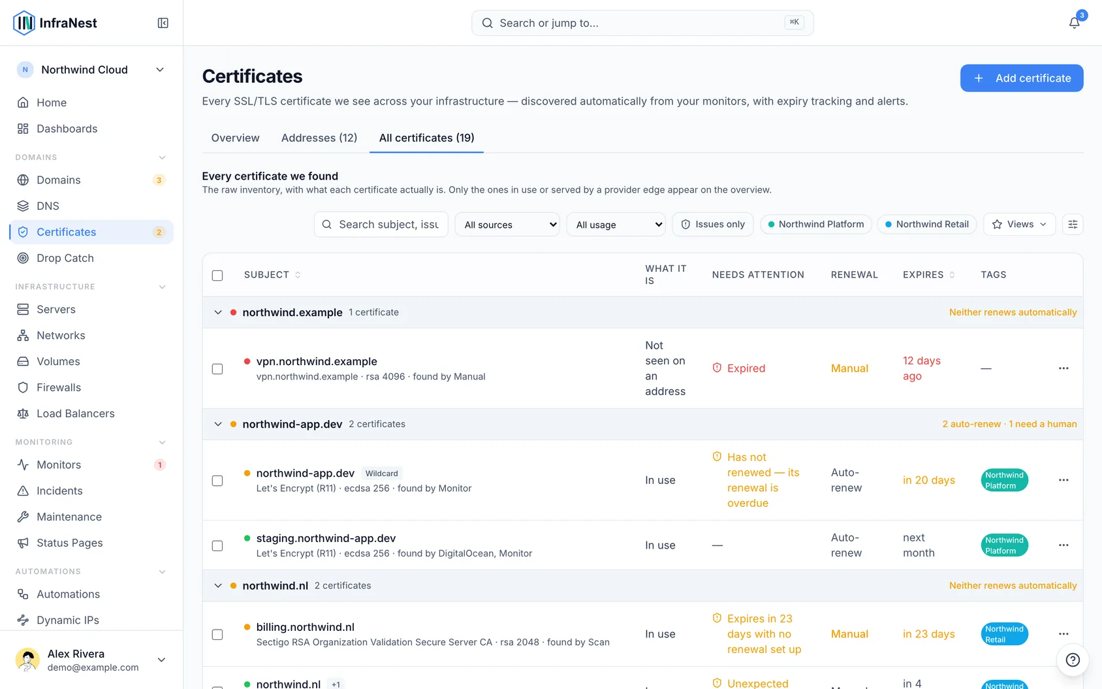Open Status Pages megaphone icon

23,543
